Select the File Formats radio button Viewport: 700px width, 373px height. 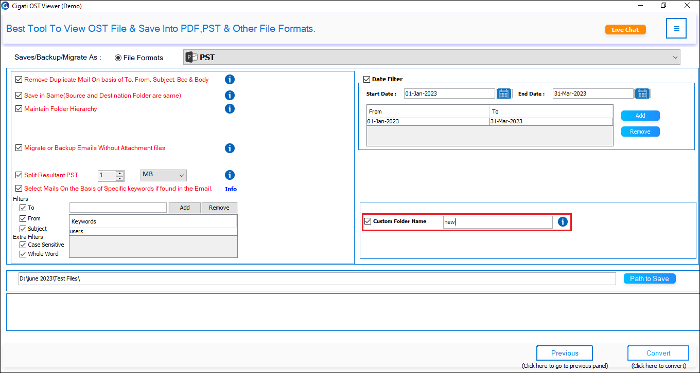(118, 58)
